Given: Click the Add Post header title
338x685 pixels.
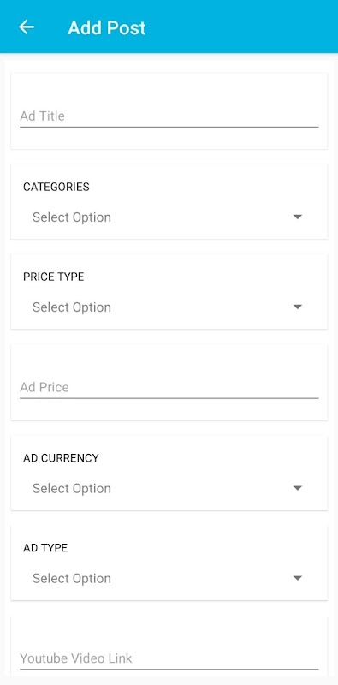Looking at the screenshot, I should tap(107, 27).
